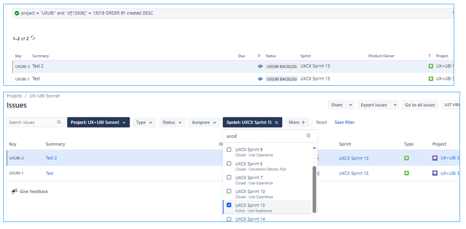The width and height of the screenshot is (466, 229).
Task: Check the UXCX Sprint 6 checkbox
Action: pyautogui.click(x=229, y=164)
